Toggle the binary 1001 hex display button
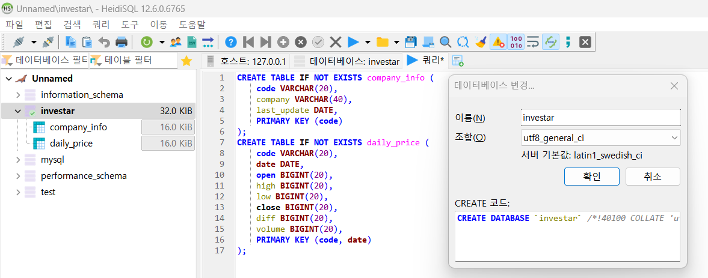The height and width of the screenshot is (278, 708). click(x=516, y=42)
